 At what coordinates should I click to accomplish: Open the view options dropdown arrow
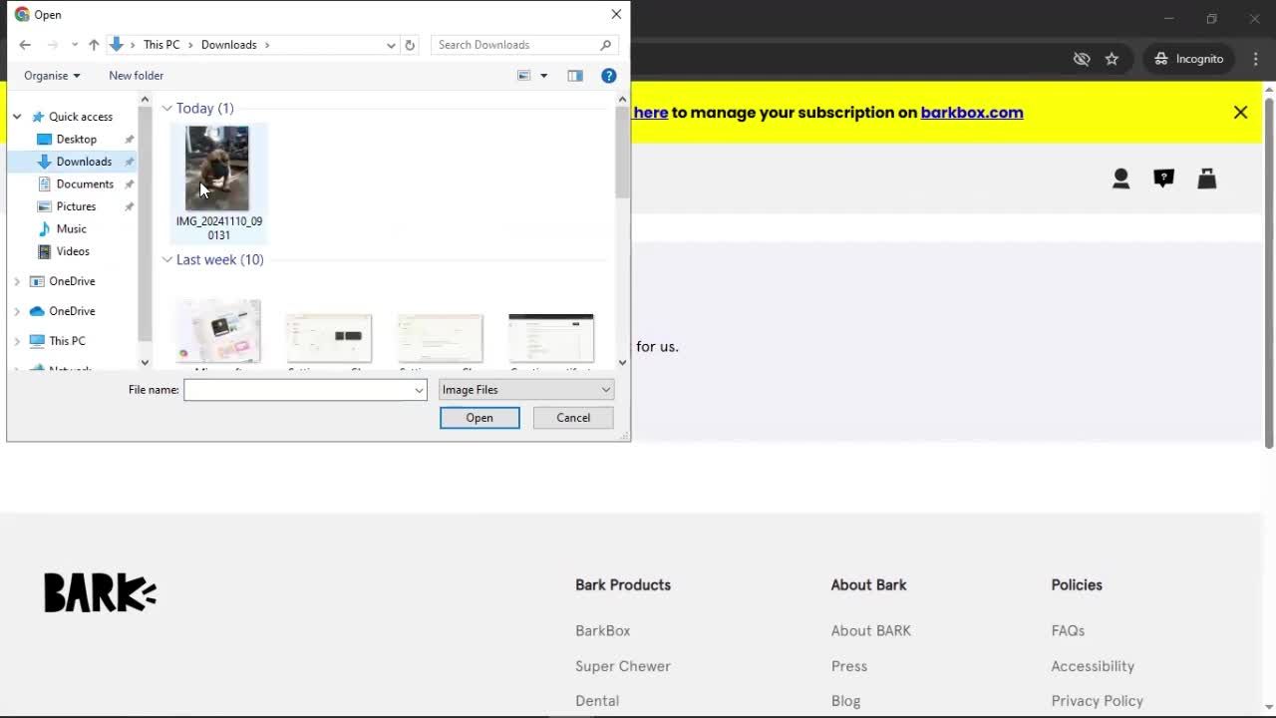click(543, 76)
